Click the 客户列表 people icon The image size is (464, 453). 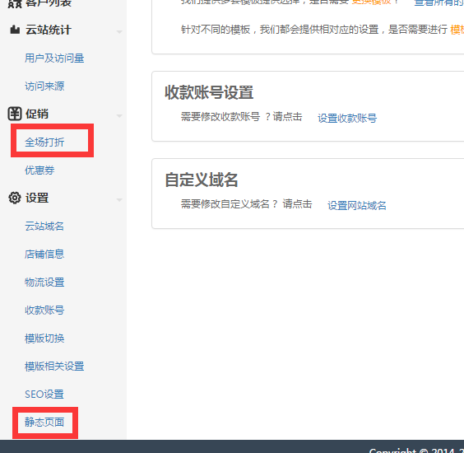(15, 3)
